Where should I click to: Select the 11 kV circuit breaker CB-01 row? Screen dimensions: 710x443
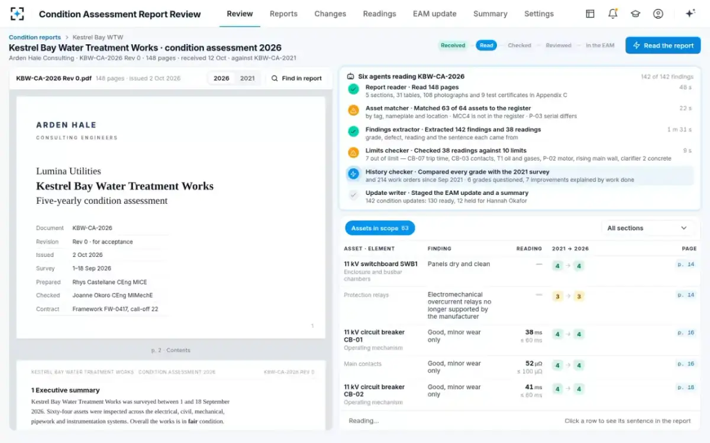point(520,340)
